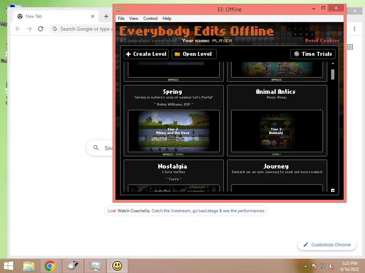This screenshot has height=273, width=365.
Task: Reload the Chrome page
Action: (x=41, y=29)
